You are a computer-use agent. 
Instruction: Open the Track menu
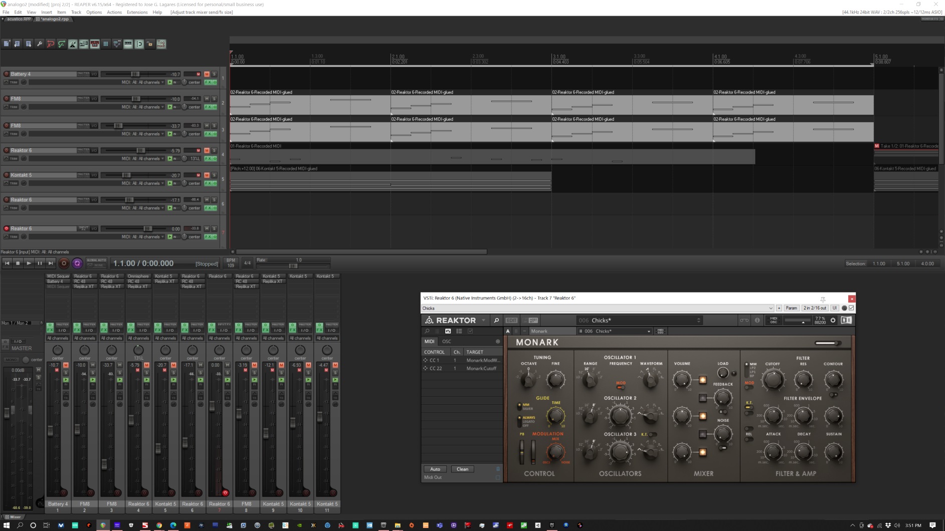(76, 12)
